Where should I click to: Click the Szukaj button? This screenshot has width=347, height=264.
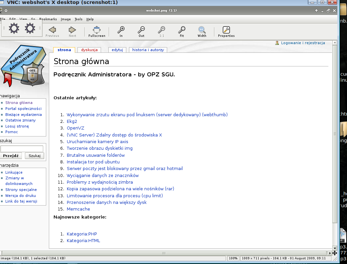(35, 156)
